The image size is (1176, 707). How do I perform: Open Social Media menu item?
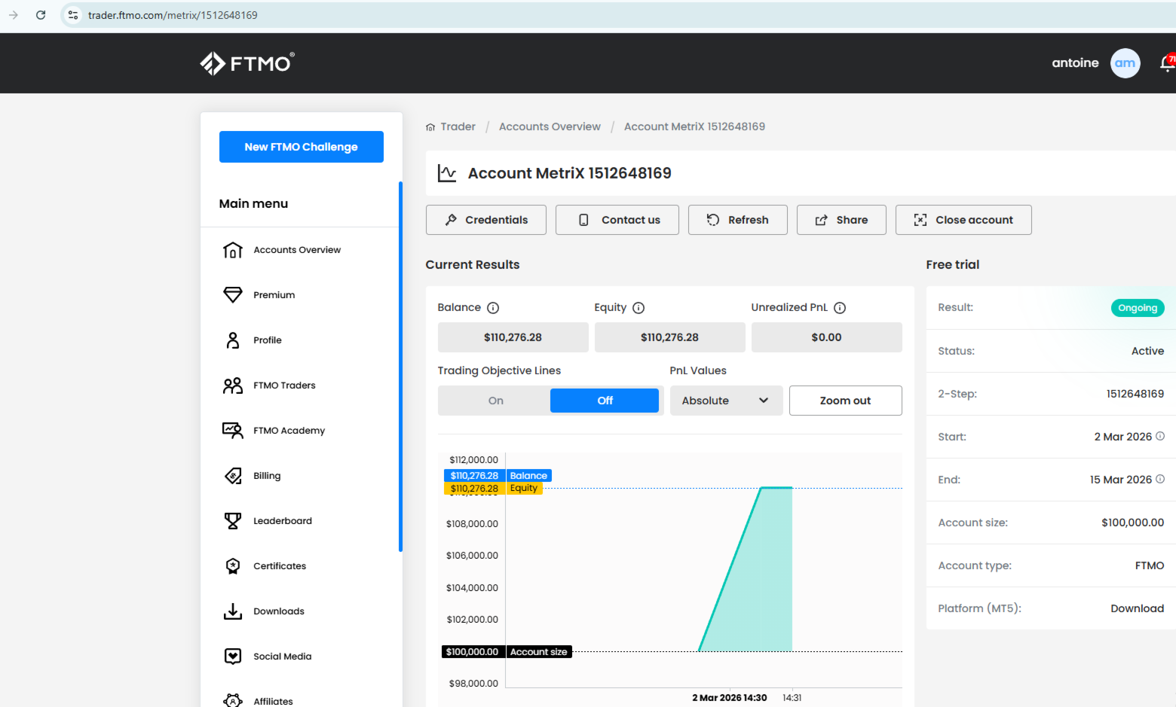pyautogui.click(x=283, y=657)
